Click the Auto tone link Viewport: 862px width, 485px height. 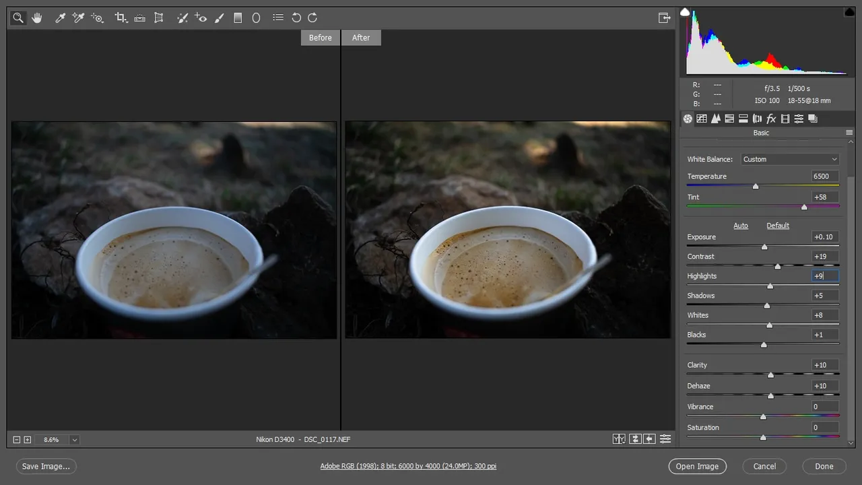(741, 226)
